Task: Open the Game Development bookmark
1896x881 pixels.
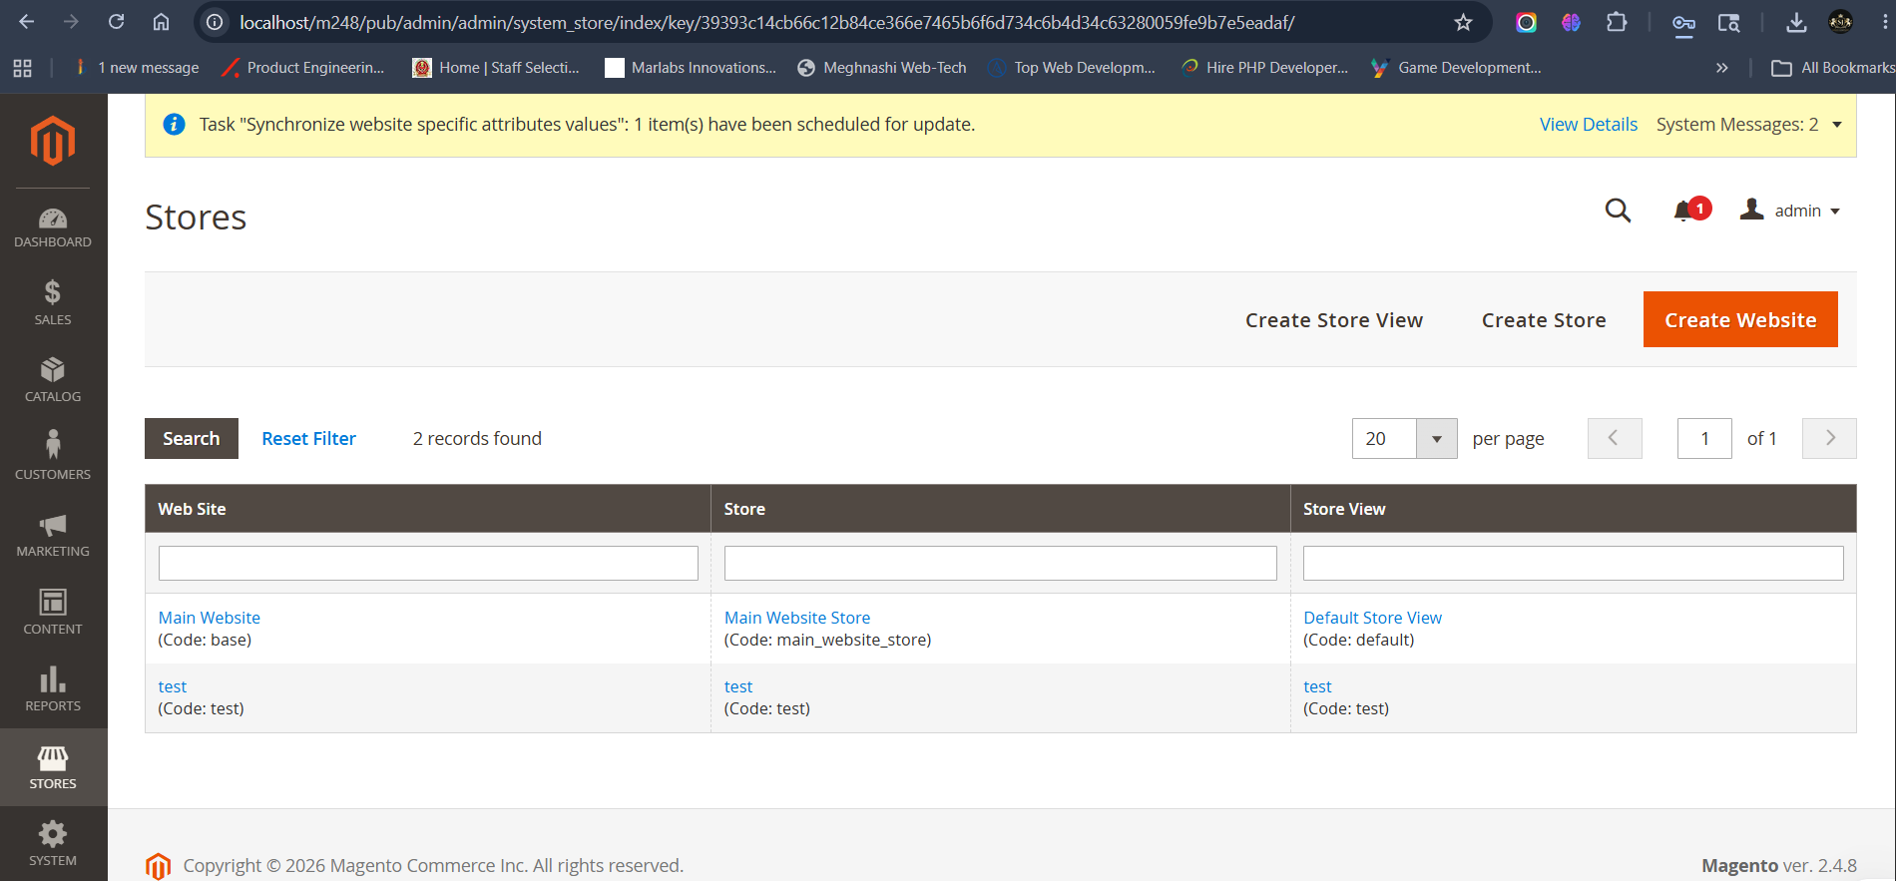Action: [x=1457, y=68]
